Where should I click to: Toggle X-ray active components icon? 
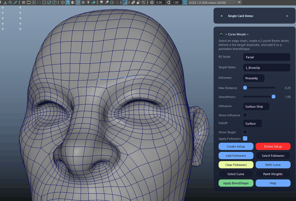tap(138, 2)
